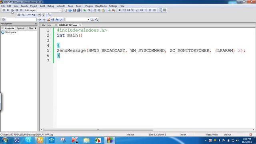Click the Replace icon
This screenshot has height=144, width=256.
click(114, 10)
